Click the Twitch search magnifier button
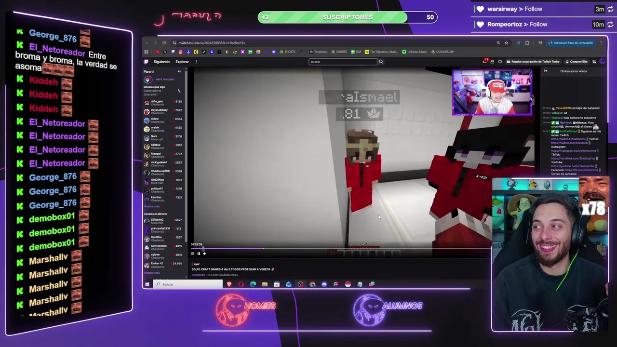 click(381, 62)
